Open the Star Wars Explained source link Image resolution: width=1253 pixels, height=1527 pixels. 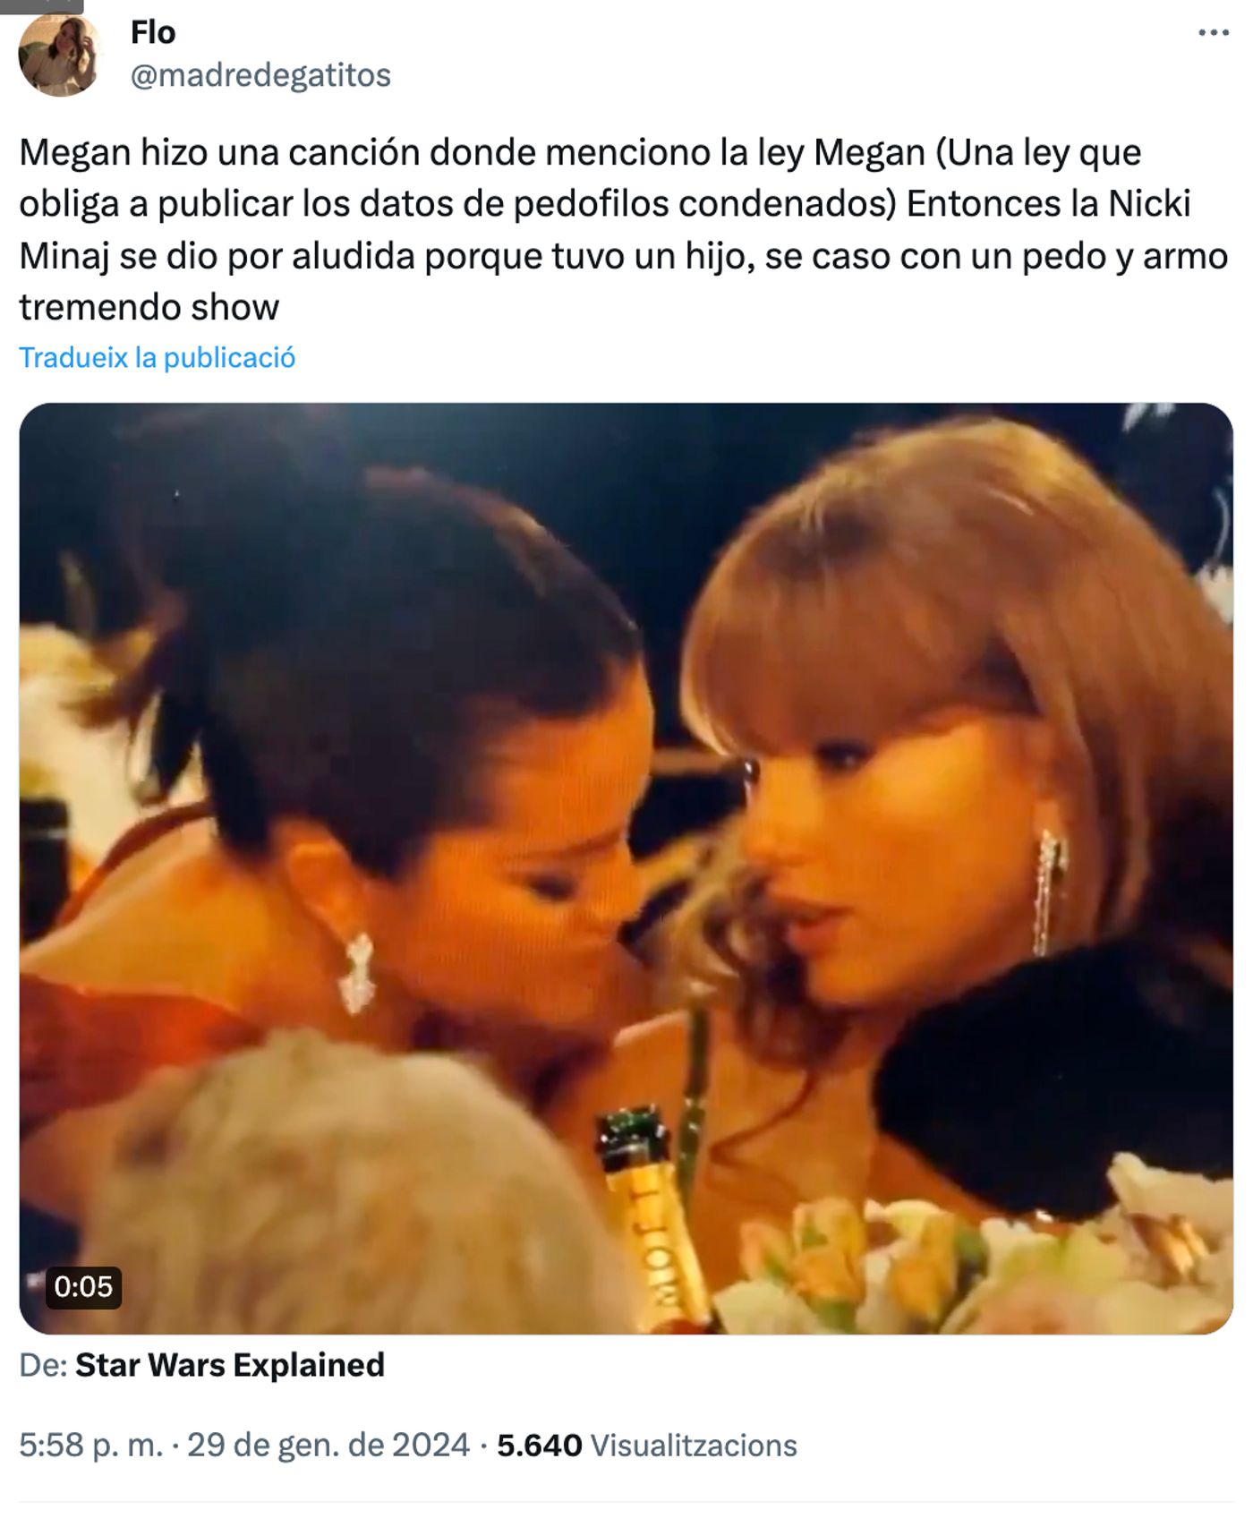[230, 1365]
